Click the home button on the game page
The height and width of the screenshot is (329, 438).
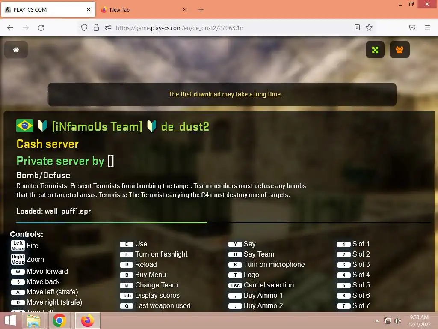click(16, 50)
